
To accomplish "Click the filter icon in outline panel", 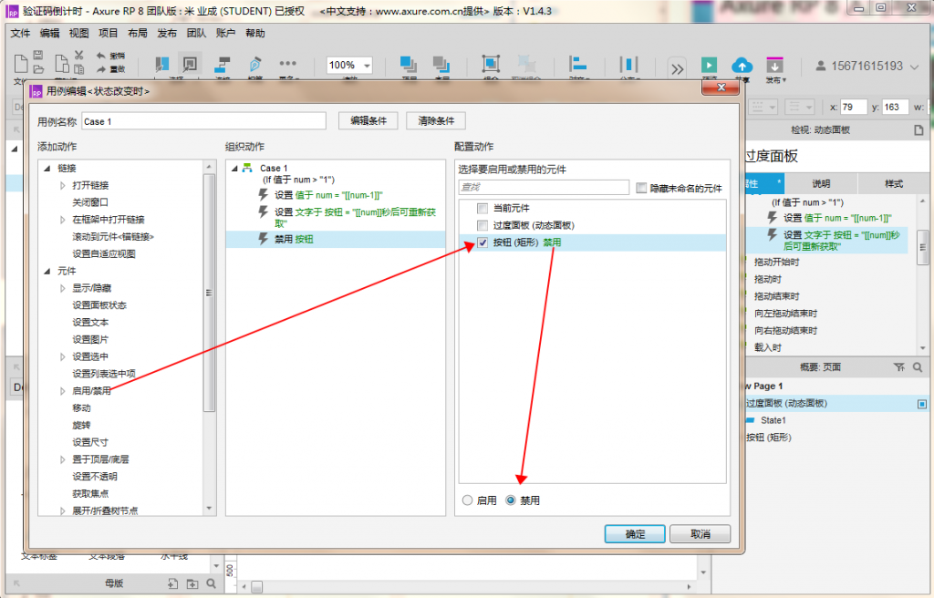I will (899, 367).
